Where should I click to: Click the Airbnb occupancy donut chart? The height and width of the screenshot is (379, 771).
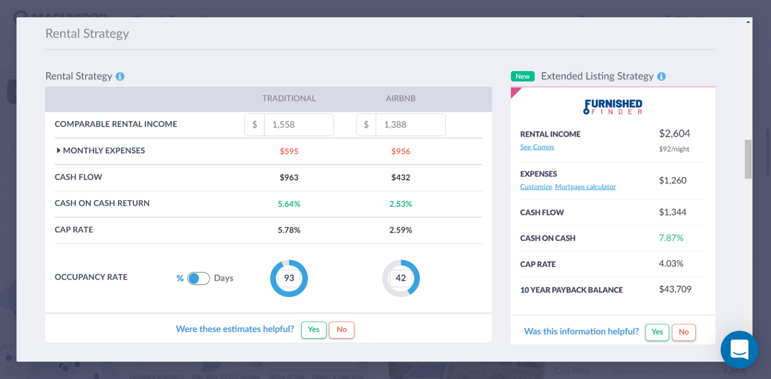click(401, 278)
